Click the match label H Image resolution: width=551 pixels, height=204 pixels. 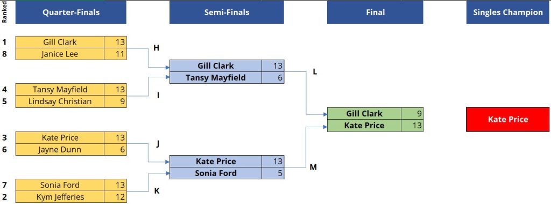pyautogui.click(x=157, y=48)
